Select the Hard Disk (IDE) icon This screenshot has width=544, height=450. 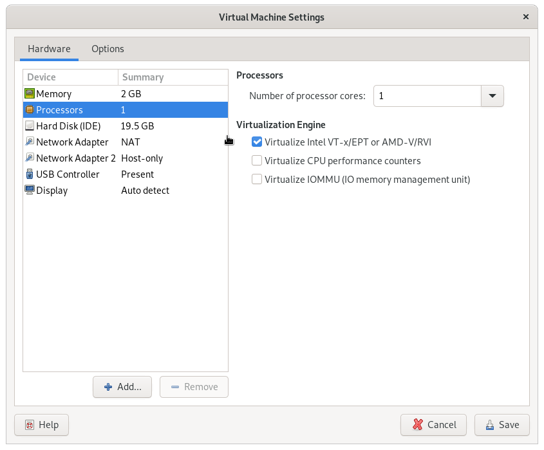[29, 126]
